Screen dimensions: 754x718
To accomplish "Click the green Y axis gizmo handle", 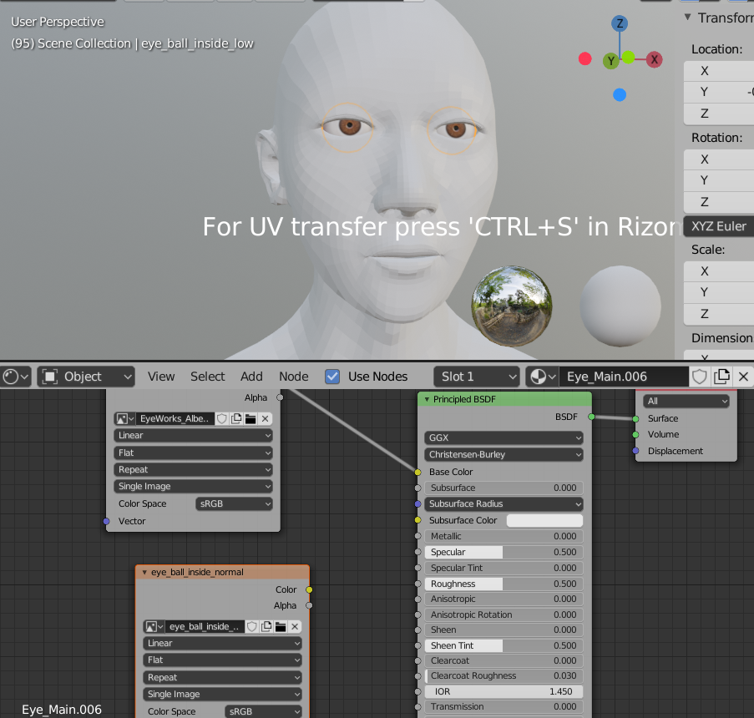I will tap(610, 61).
